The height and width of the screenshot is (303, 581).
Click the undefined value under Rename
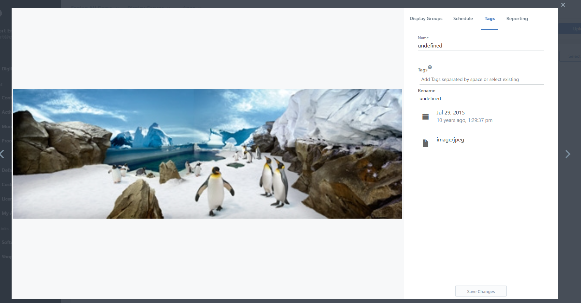tap(430, 99)
